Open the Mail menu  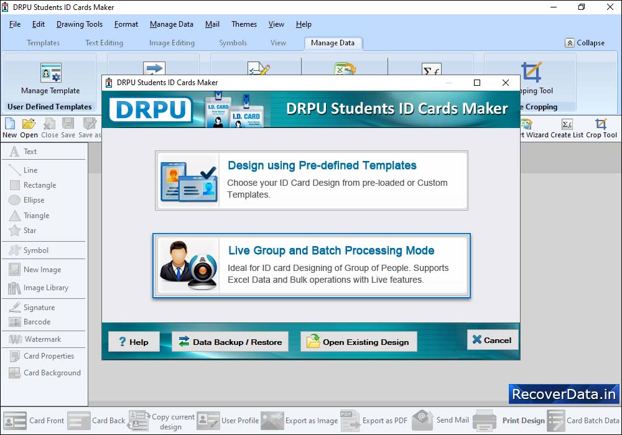tap(212, 24)
